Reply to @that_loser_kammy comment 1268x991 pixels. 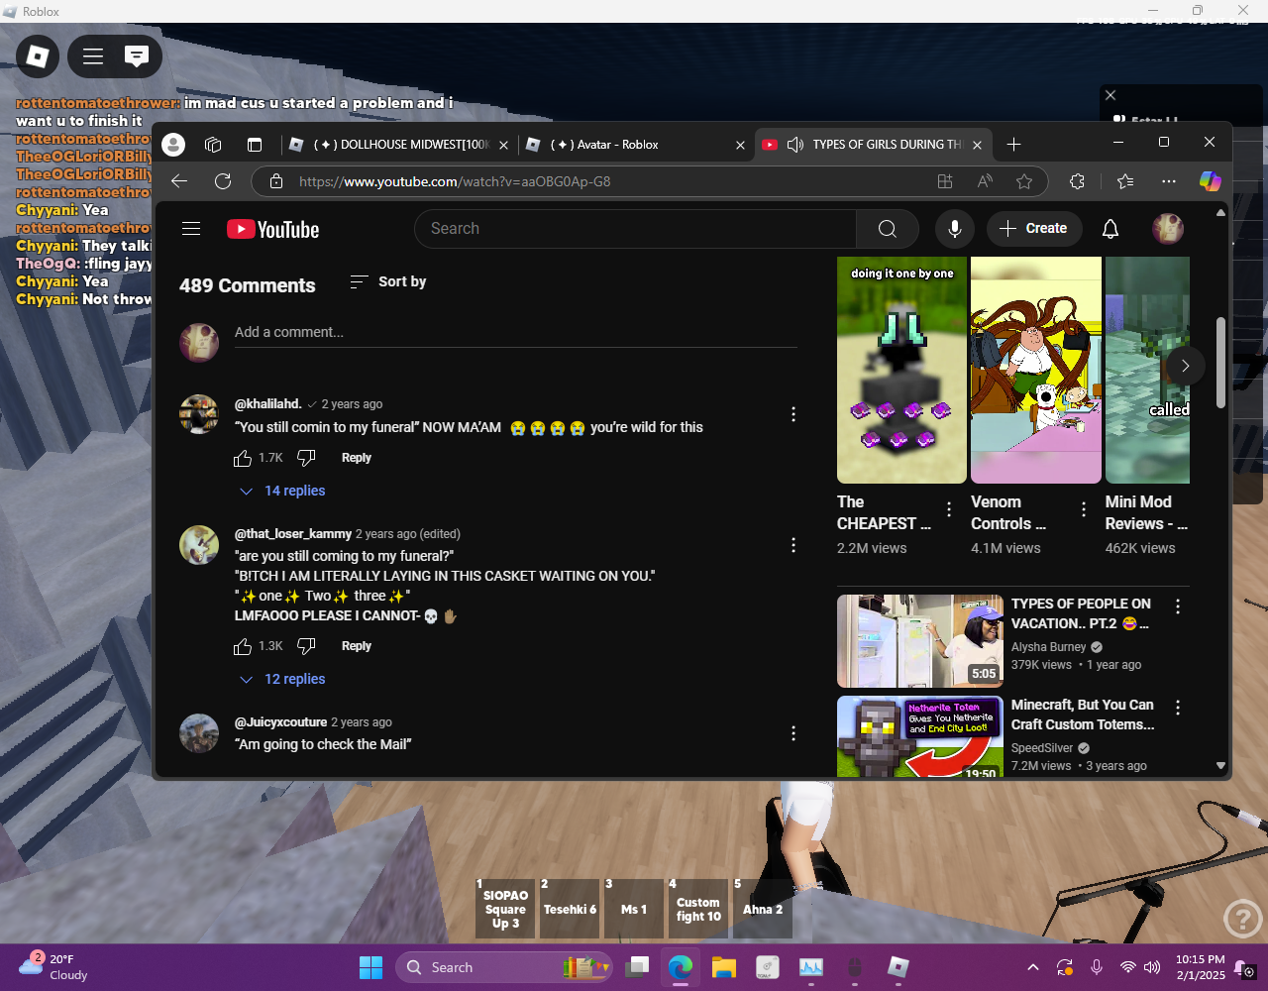357,646
